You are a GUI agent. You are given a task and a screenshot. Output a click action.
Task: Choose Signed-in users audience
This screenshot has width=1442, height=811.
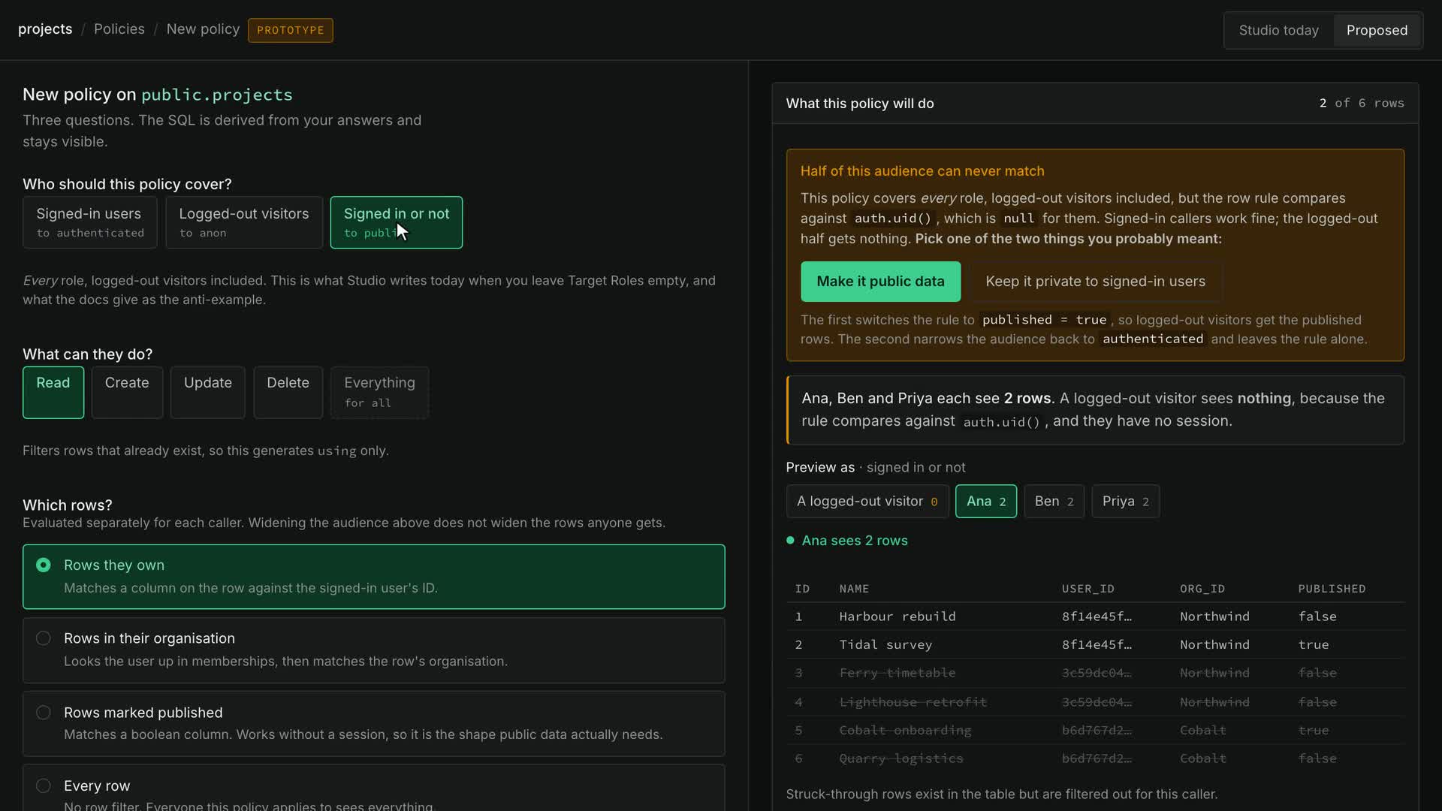pos(90,222)
